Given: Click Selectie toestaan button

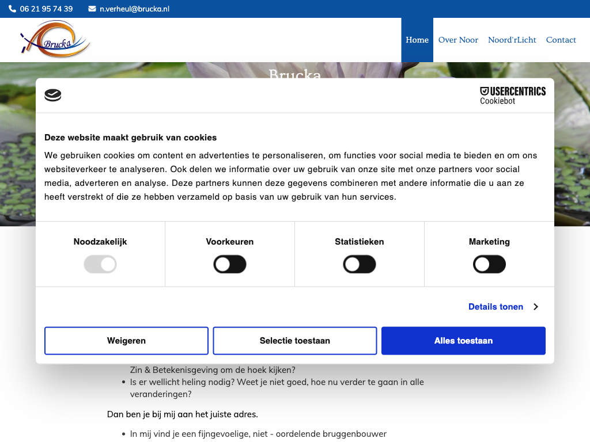Looking at the screenshot, I should (295, 341).
